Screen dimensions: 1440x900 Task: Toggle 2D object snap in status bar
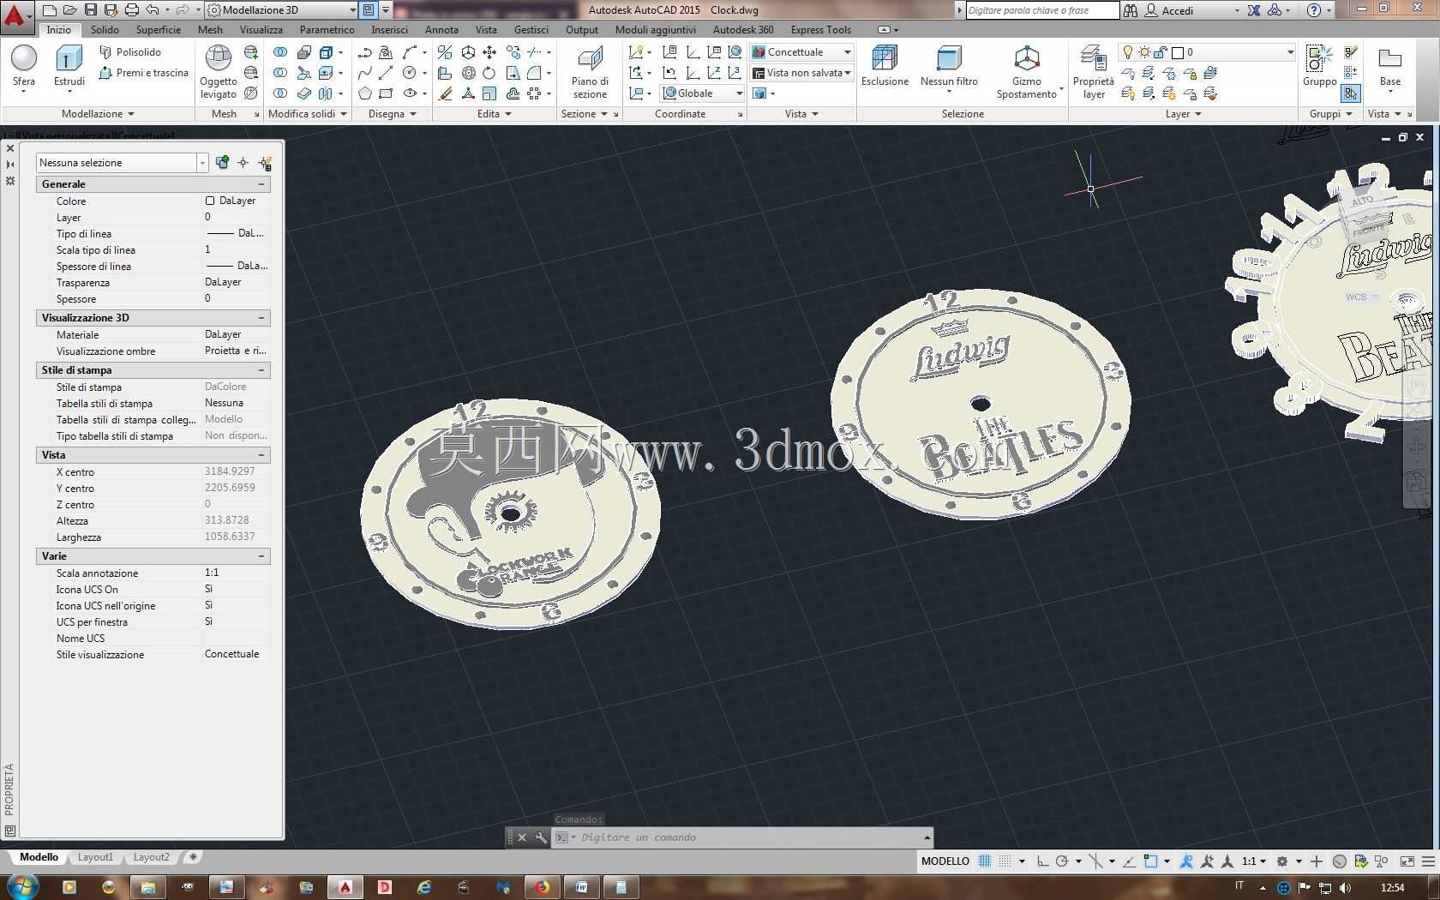pyautogui.click(x=1150, y=861)
